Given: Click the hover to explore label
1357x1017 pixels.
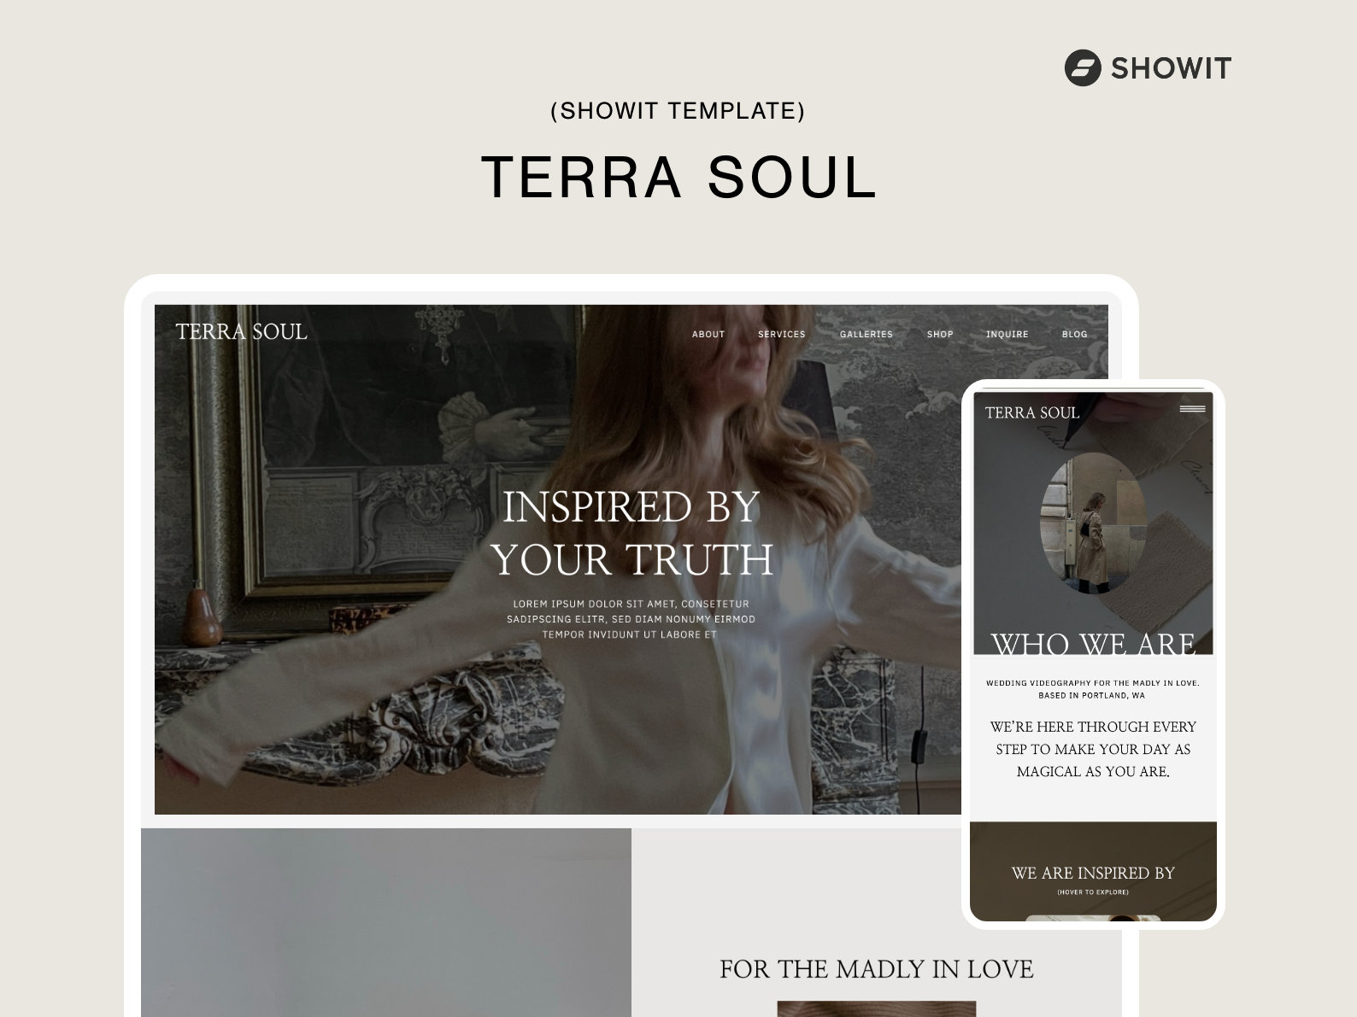Looking at the screenshot, I should [1093, 892].
